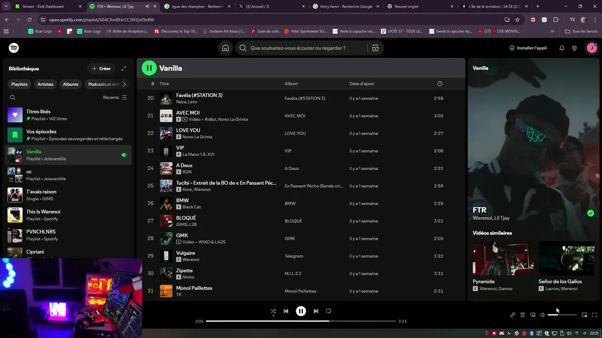Toggle shuffle mode off
This screenshot has height=338, width=602.
point(273,311)
